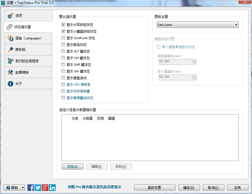Enable 显示 ALT 键状态 checkbox
The image size is (252, 194).
(63, 51)
